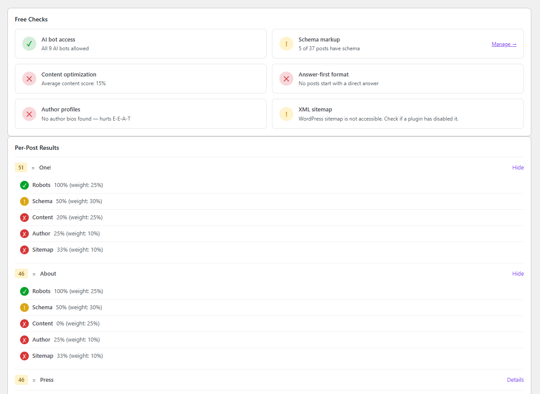Click the Press post title
The width and height of the screenshot is (540, 394).
(47, 380)
